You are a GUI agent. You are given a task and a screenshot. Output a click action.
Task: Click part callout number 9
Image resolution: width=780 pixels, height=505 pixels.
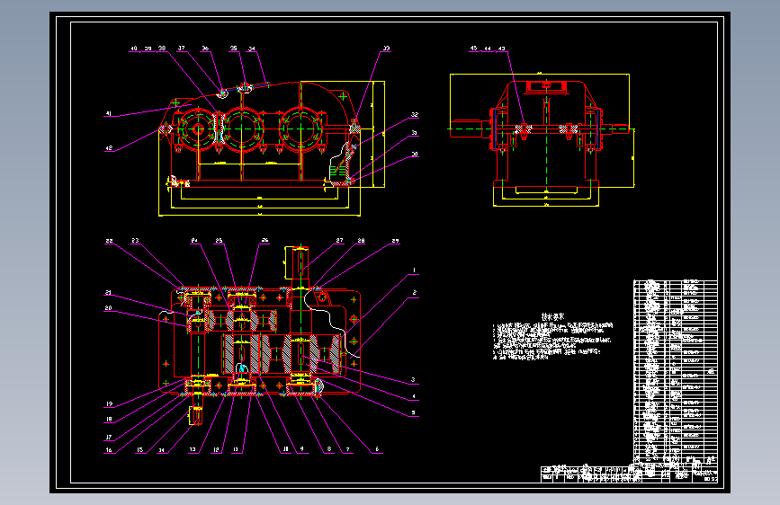[301, 449]
